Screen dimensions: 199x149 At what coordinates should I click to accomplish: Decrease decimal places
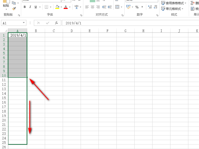pos(155,7)
